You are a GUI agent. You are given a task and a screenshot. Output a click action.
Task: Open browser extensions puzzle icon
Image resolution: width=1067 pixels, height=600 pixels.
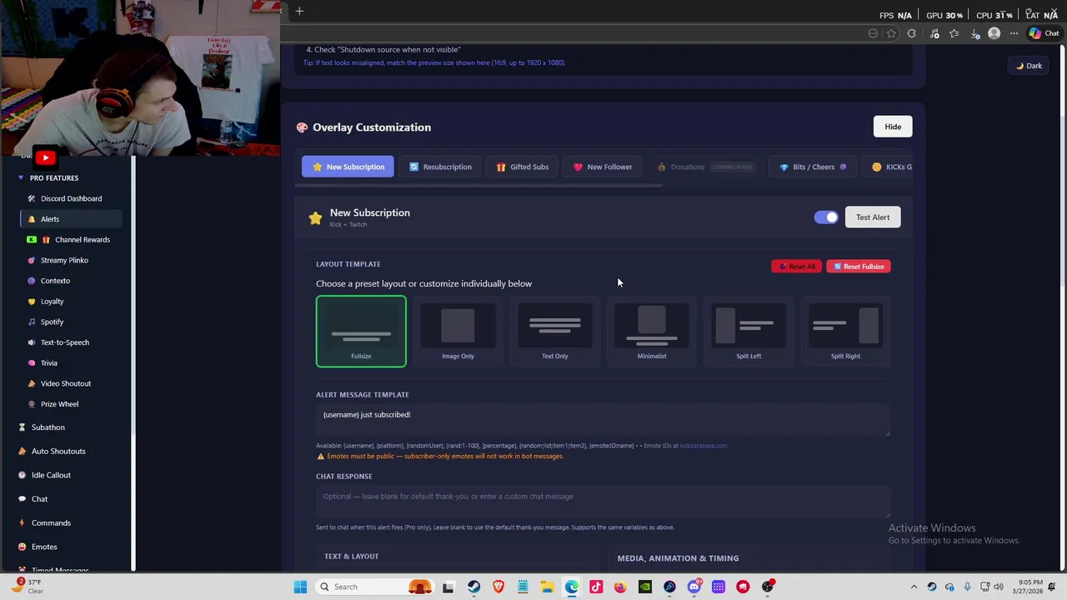pyautogui.click(x=911, y=33)
